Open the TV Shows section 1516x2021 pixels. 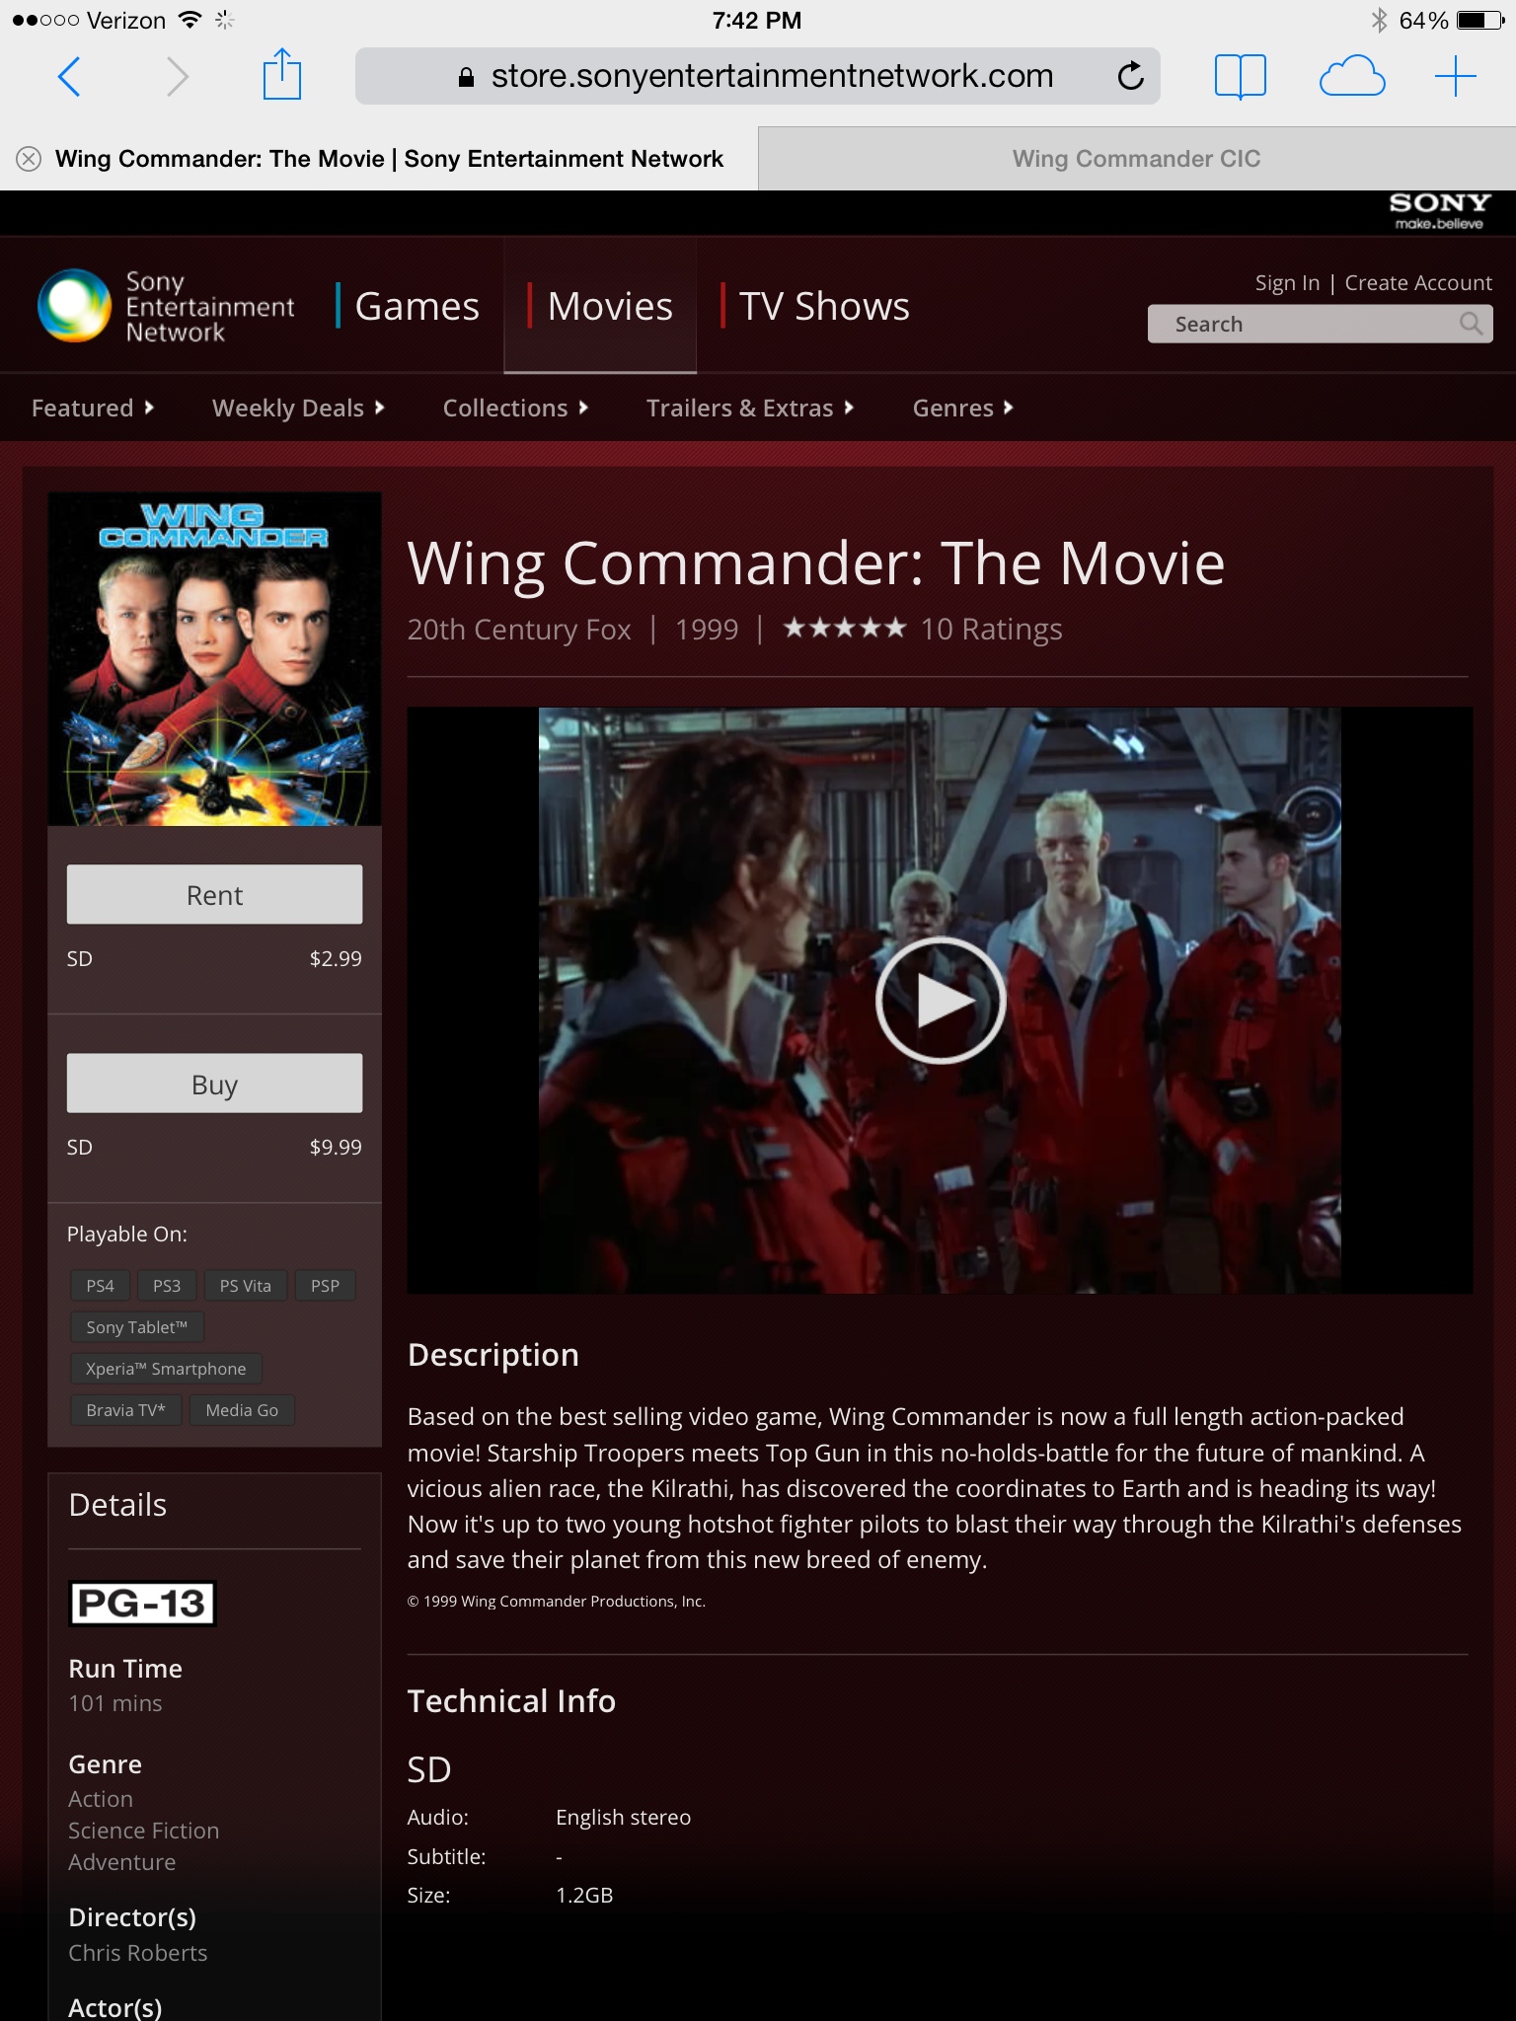click(823, 306)
